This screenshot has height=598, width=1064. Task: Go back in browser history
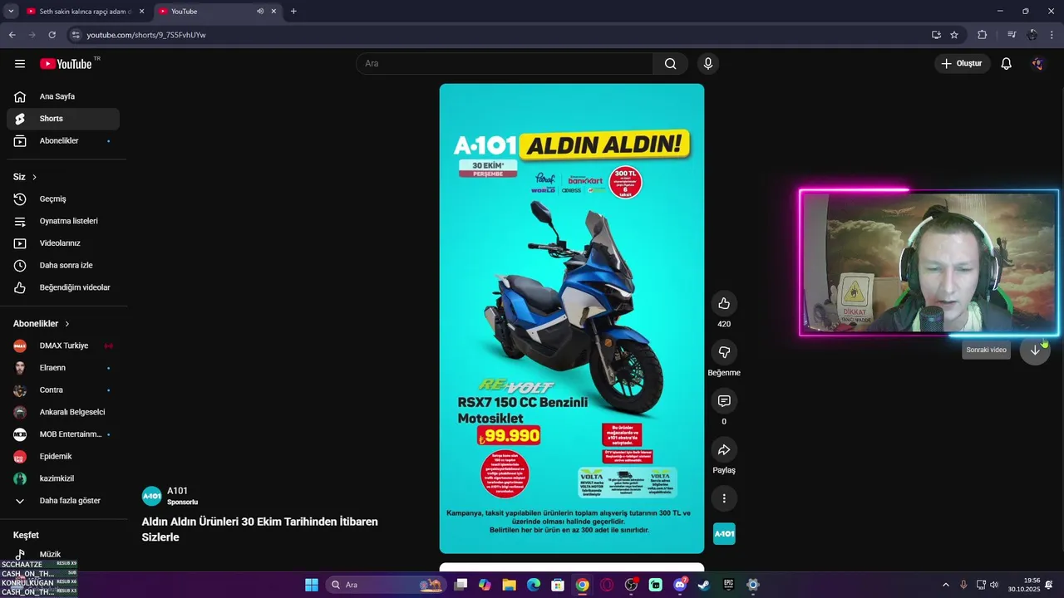12,35
